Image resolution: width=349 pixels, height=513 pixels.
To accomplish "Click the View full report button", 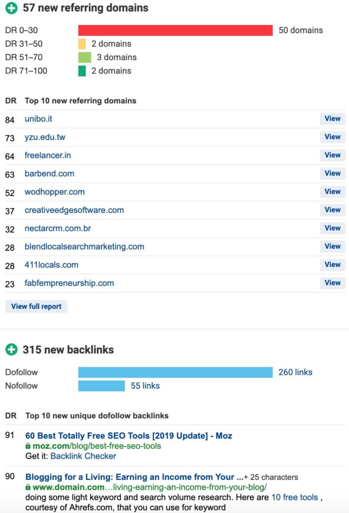I will [x=36, y=306].
